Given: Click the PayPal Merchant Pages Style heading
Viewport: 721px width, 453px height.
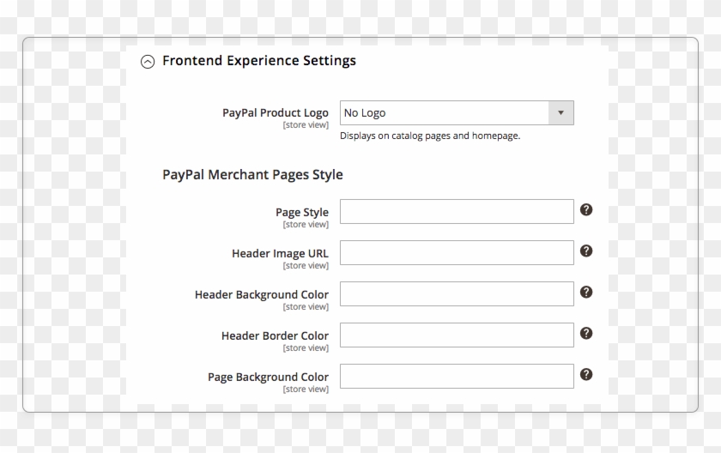Looking at the screenshot, I should click(252, 174).
